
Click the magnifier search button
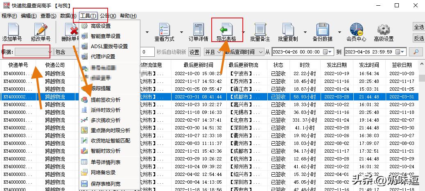[x=416, y=51]
